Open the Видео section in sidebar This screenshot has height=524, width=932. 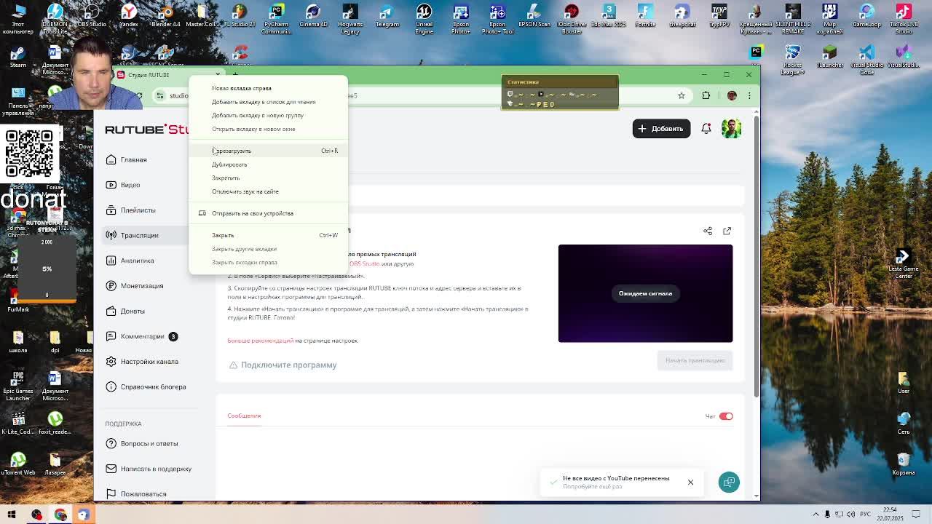(130, 185)
